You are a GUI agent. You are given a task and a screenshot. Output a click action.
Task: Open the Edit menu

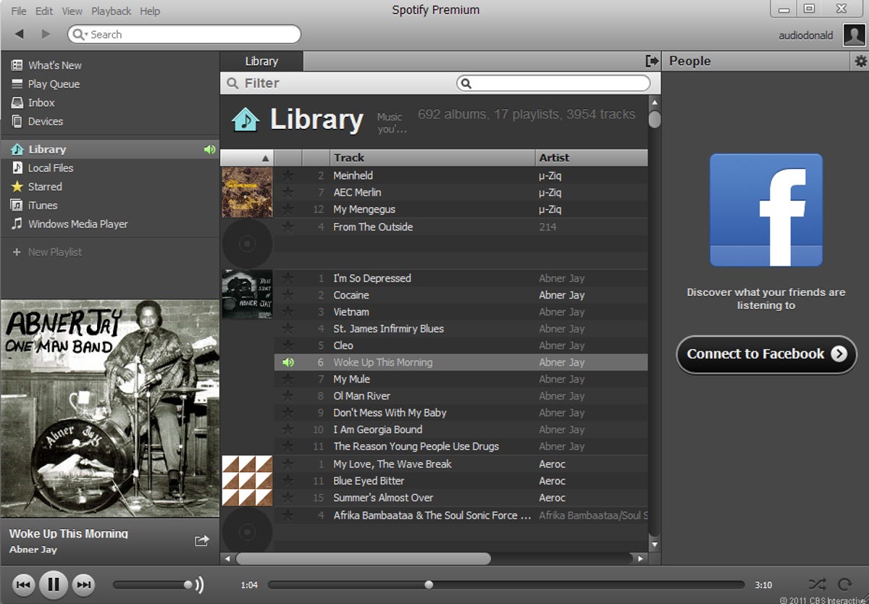(44, 11)
